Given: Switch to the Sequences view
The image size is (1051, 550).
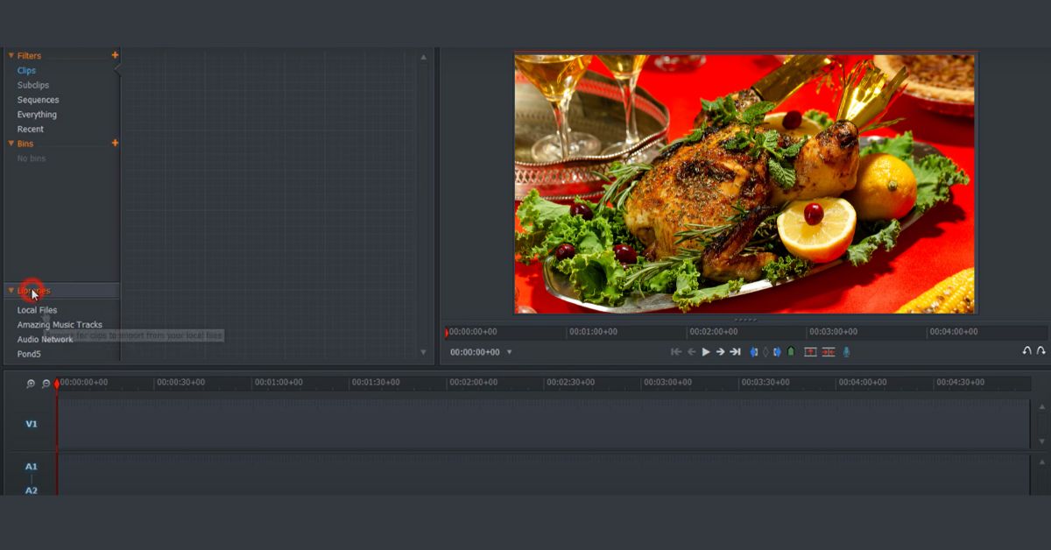Looking at the screenshot, I should tap(36, 99).
